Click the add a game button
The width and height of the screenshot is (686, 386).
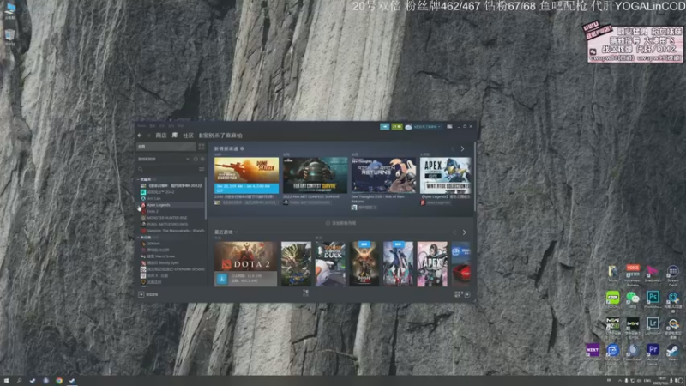pos(148,294)
